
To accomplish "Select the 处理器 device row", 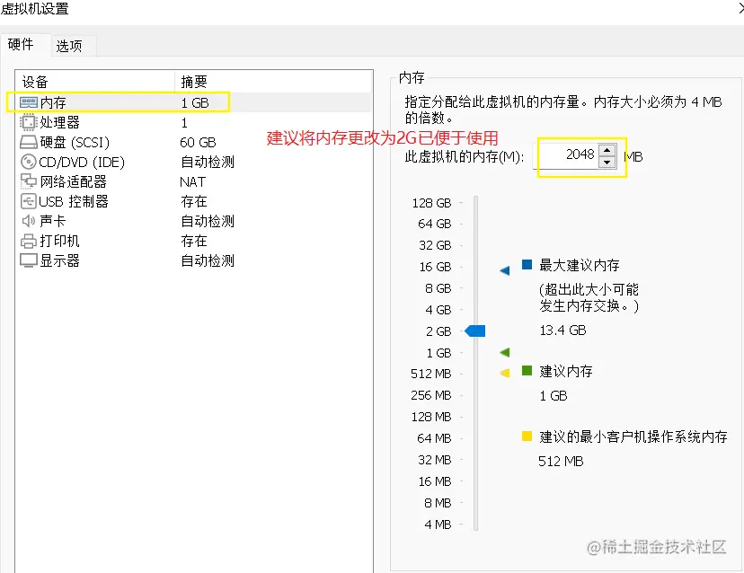I will (193, 122).
